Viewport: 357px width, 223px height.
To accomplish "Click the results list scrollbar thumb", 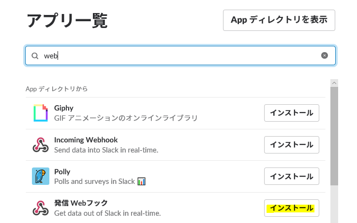I will (334, 136).
